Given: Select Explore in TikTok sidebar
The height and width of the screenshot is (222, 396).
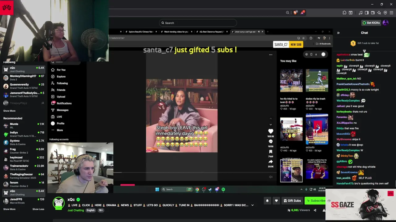Looking at the screenshot, I should click(x=58, y=76).
